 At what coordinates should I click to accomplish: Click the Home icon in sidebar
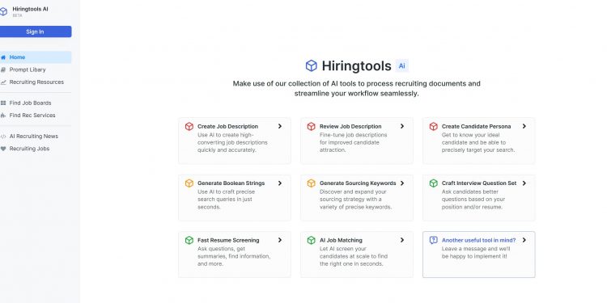(3, 57)
